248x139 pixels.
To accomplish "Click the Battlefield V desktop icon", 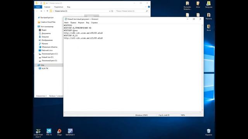I will click(70, 132).
